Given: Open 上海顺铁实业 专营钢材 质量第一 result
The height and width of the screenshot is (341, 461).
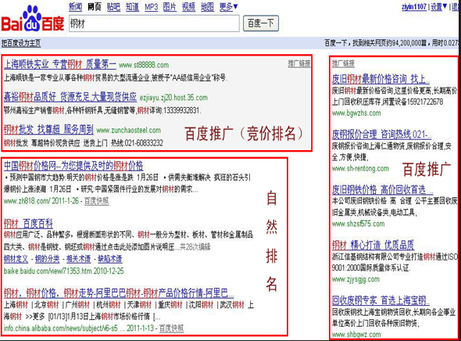Looking at the screenshot, I should pos(60,64).
